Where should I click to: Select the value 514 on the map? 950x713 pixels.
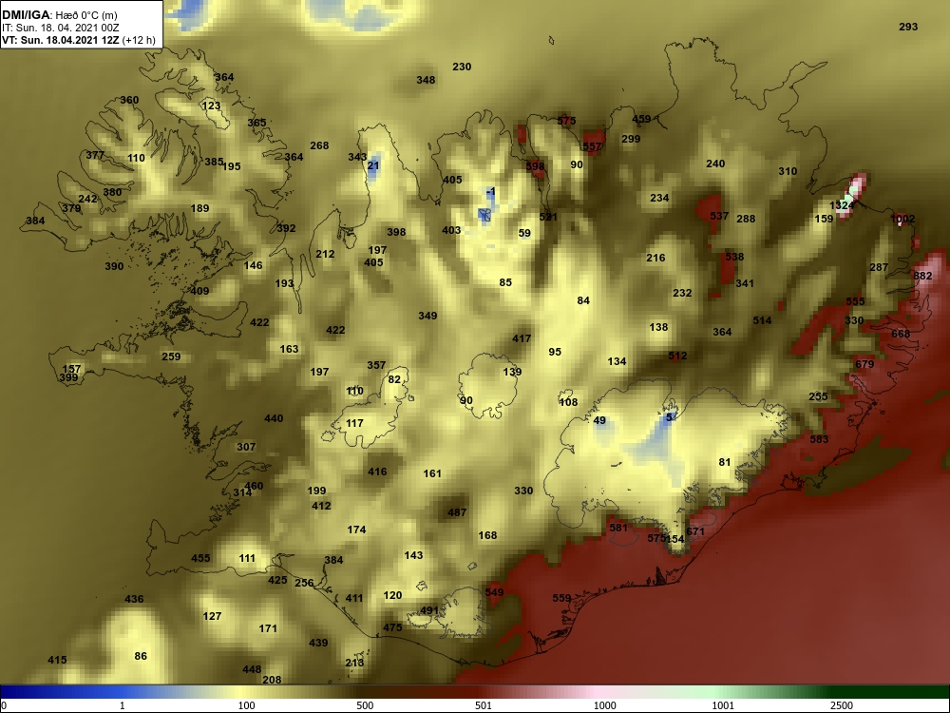[762, 321]
